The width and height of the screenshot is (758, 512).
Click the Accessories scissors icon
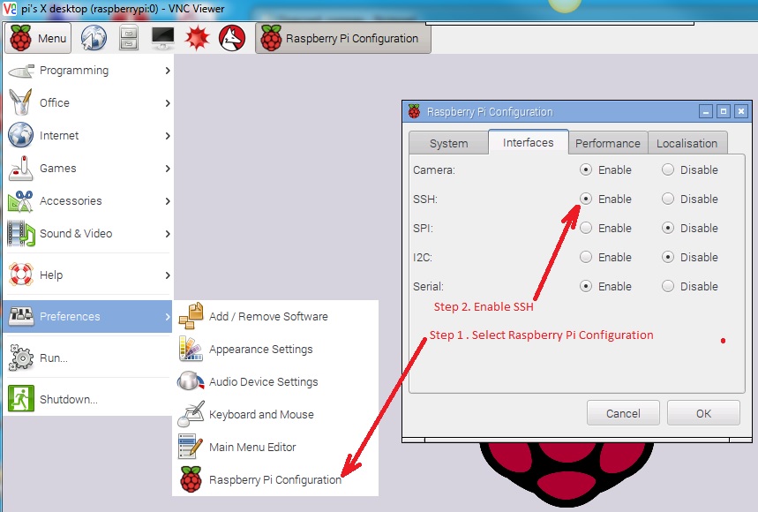point(21,200)
